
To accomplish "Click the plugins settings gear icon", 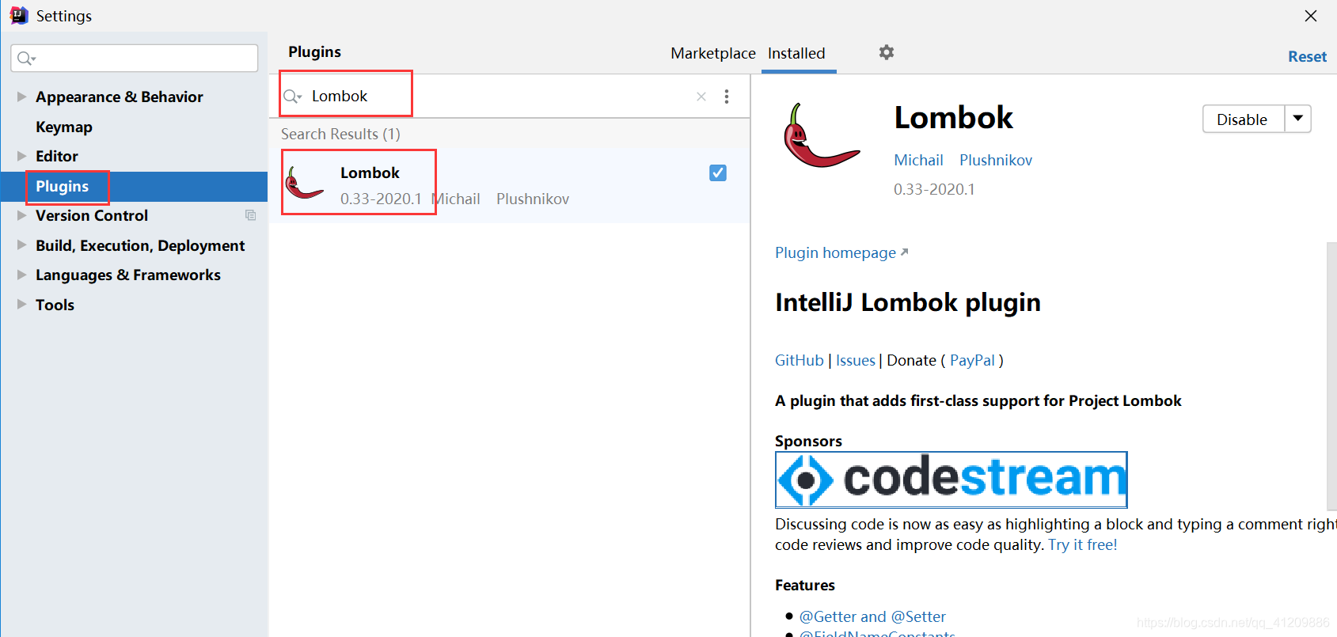I will (x=887, y=52).
